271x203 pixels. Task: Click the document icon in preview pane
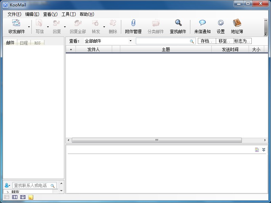click(x=257, y=150)
